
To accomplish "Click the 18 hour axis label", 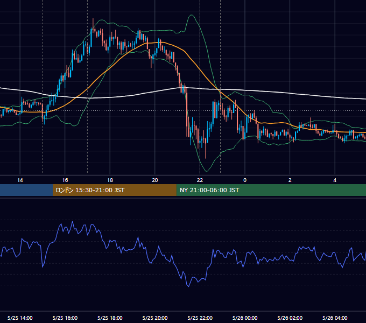I will click(110, 180).
